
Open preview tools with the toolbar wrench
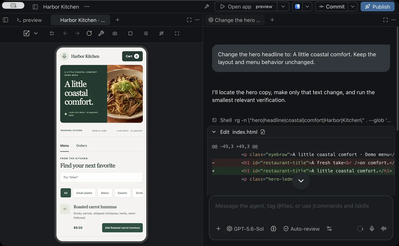101,33
